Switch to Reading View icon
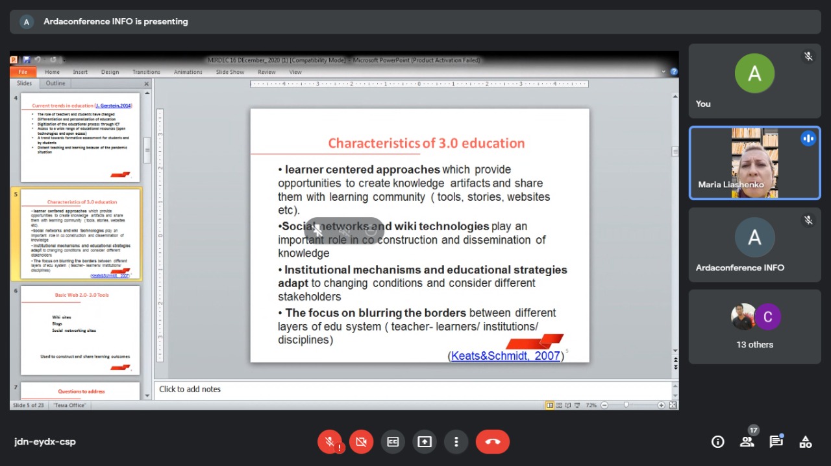 [568, 405]
